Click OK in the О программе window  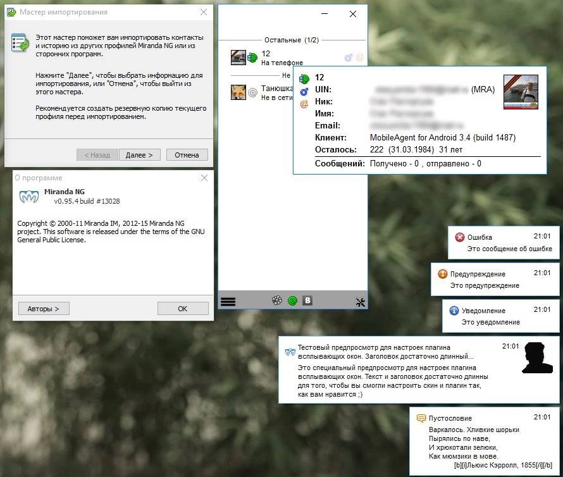click(x=183, y=309)
